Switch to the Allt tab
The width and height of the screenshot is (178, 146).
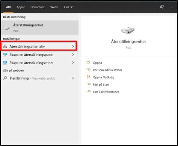[x=8, y=7]
